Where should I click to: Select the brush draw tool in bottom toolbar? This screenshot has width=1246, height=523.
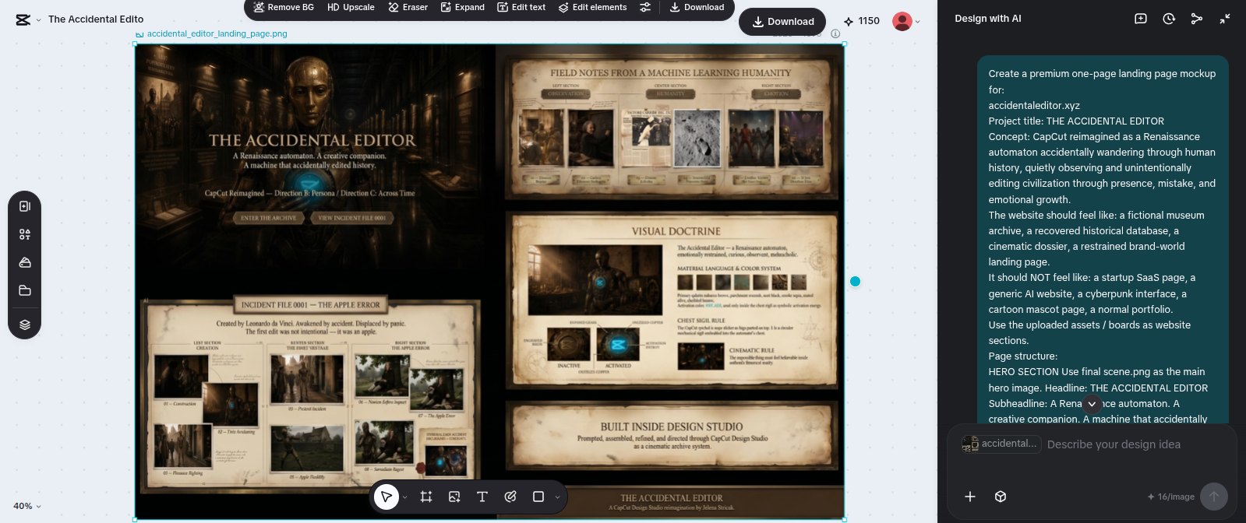510,497
